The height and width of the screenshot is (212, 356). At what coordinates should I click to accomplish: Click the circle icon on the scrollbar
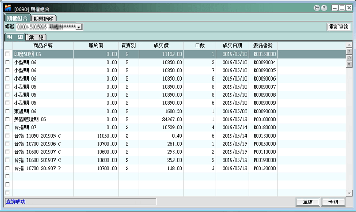tap(349, 58)
